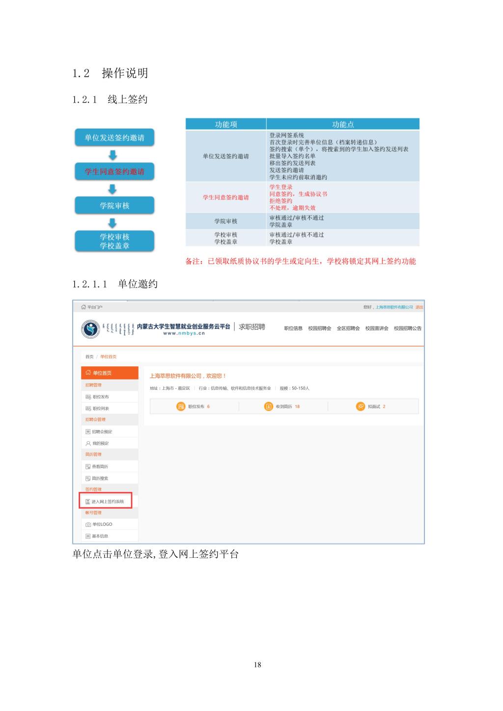Open 校园招聘公告 in the top navigation

click(x=408, y=328)
